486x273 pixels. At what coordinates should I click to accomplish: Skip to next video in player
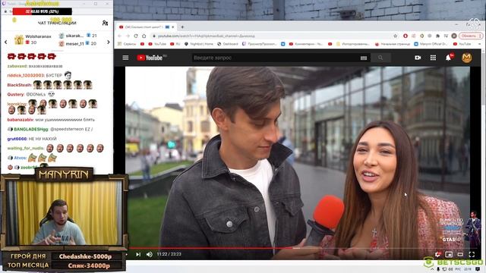[138, 254]
